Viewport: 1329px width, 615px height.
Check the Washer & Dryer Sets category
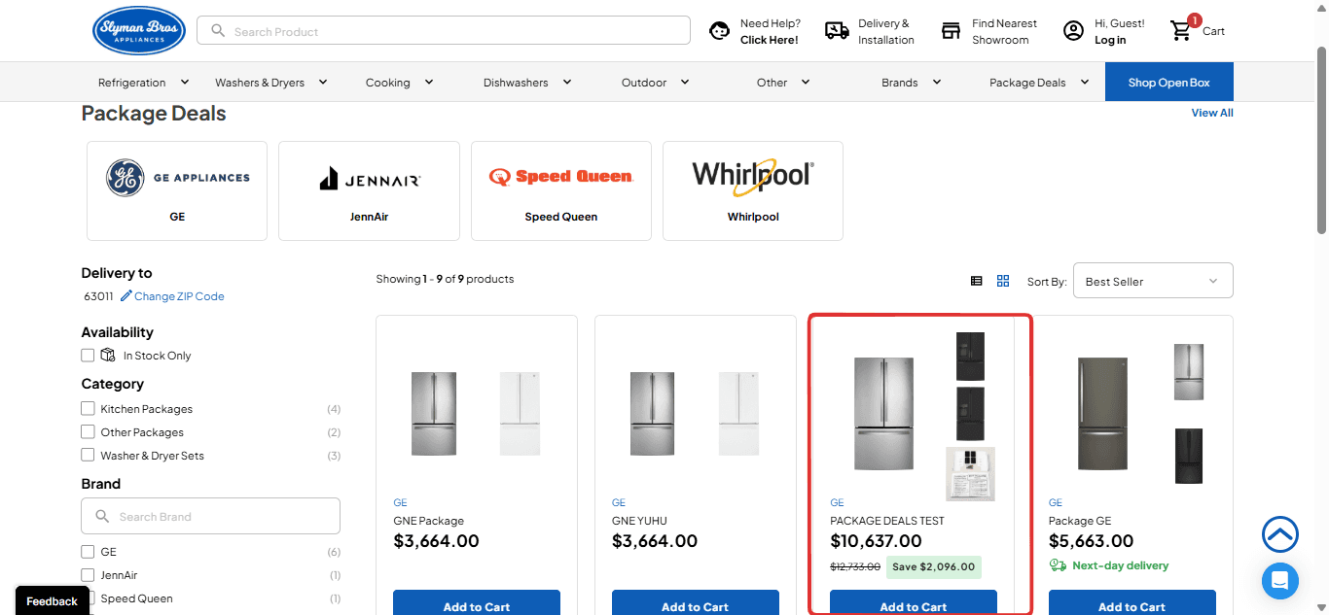(88, 456)
